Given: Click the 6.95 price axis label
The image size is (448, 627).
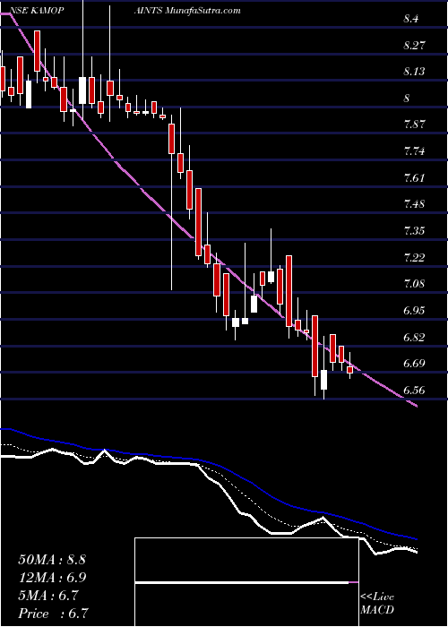Looking at the screenshot, I should click(413, 310).
